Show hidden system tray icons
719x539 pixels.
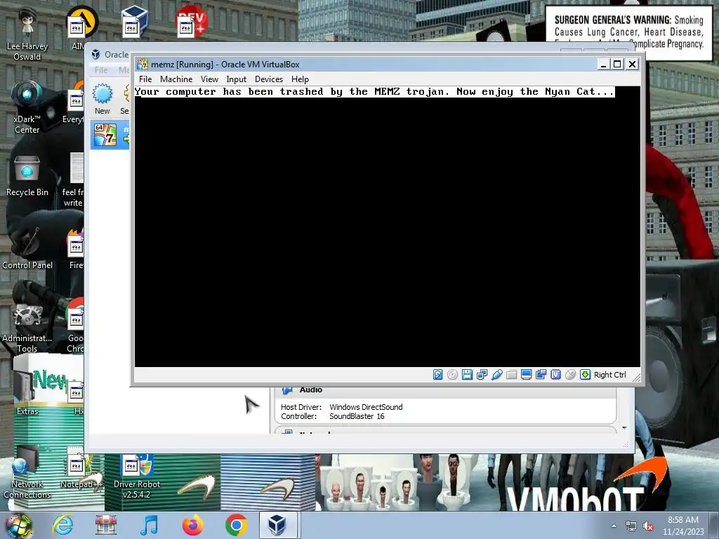[x=614, y=526]
